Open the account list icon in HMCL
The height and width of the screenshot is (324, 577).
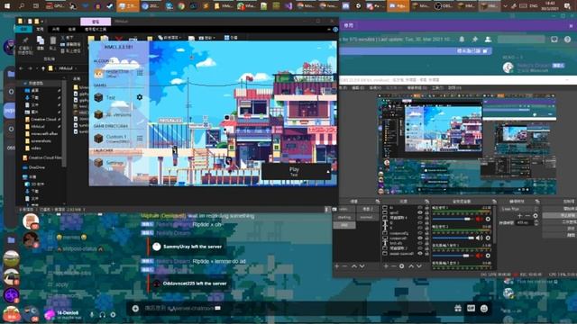(140, 73)
